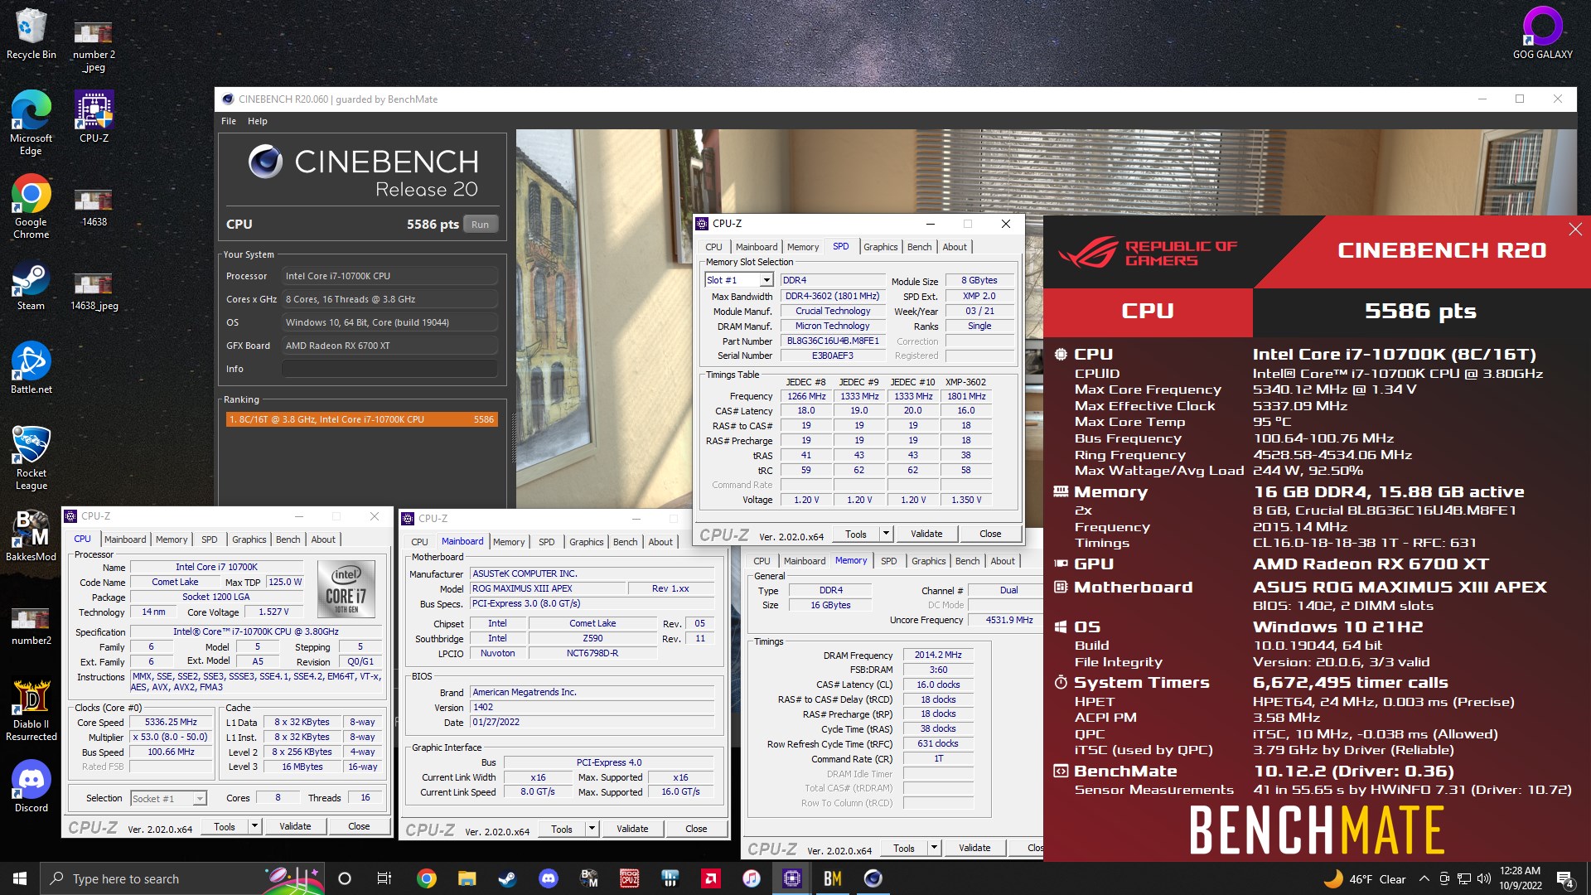This screenshot has width=1591, height=895.
Task: Close the BenchMate result overlay
Action: click(x=1574, y=230)
